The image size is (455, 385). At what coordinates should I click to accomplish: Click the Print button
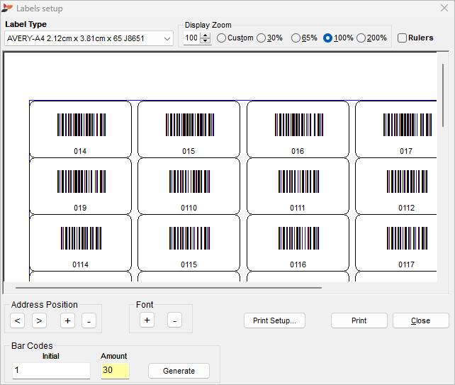[359, 320]
